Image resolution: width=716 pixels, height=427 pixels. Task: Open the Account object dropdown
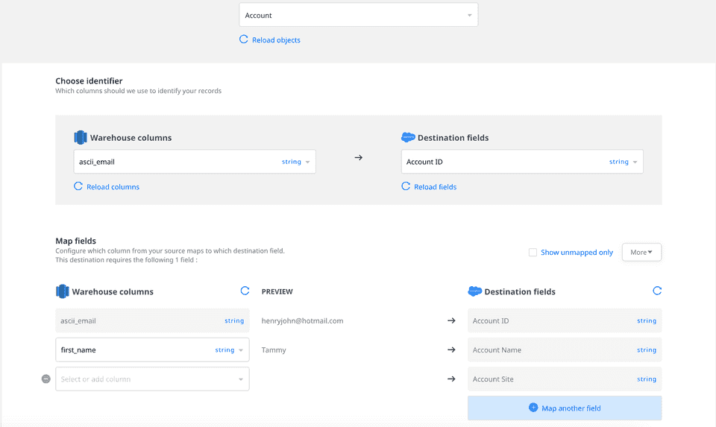[x=358, y=16]
